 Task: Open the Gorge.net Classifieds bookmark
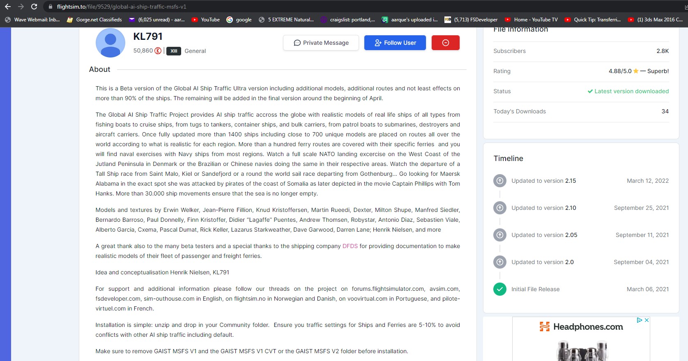pyautogui.click(x=94, y=20)
